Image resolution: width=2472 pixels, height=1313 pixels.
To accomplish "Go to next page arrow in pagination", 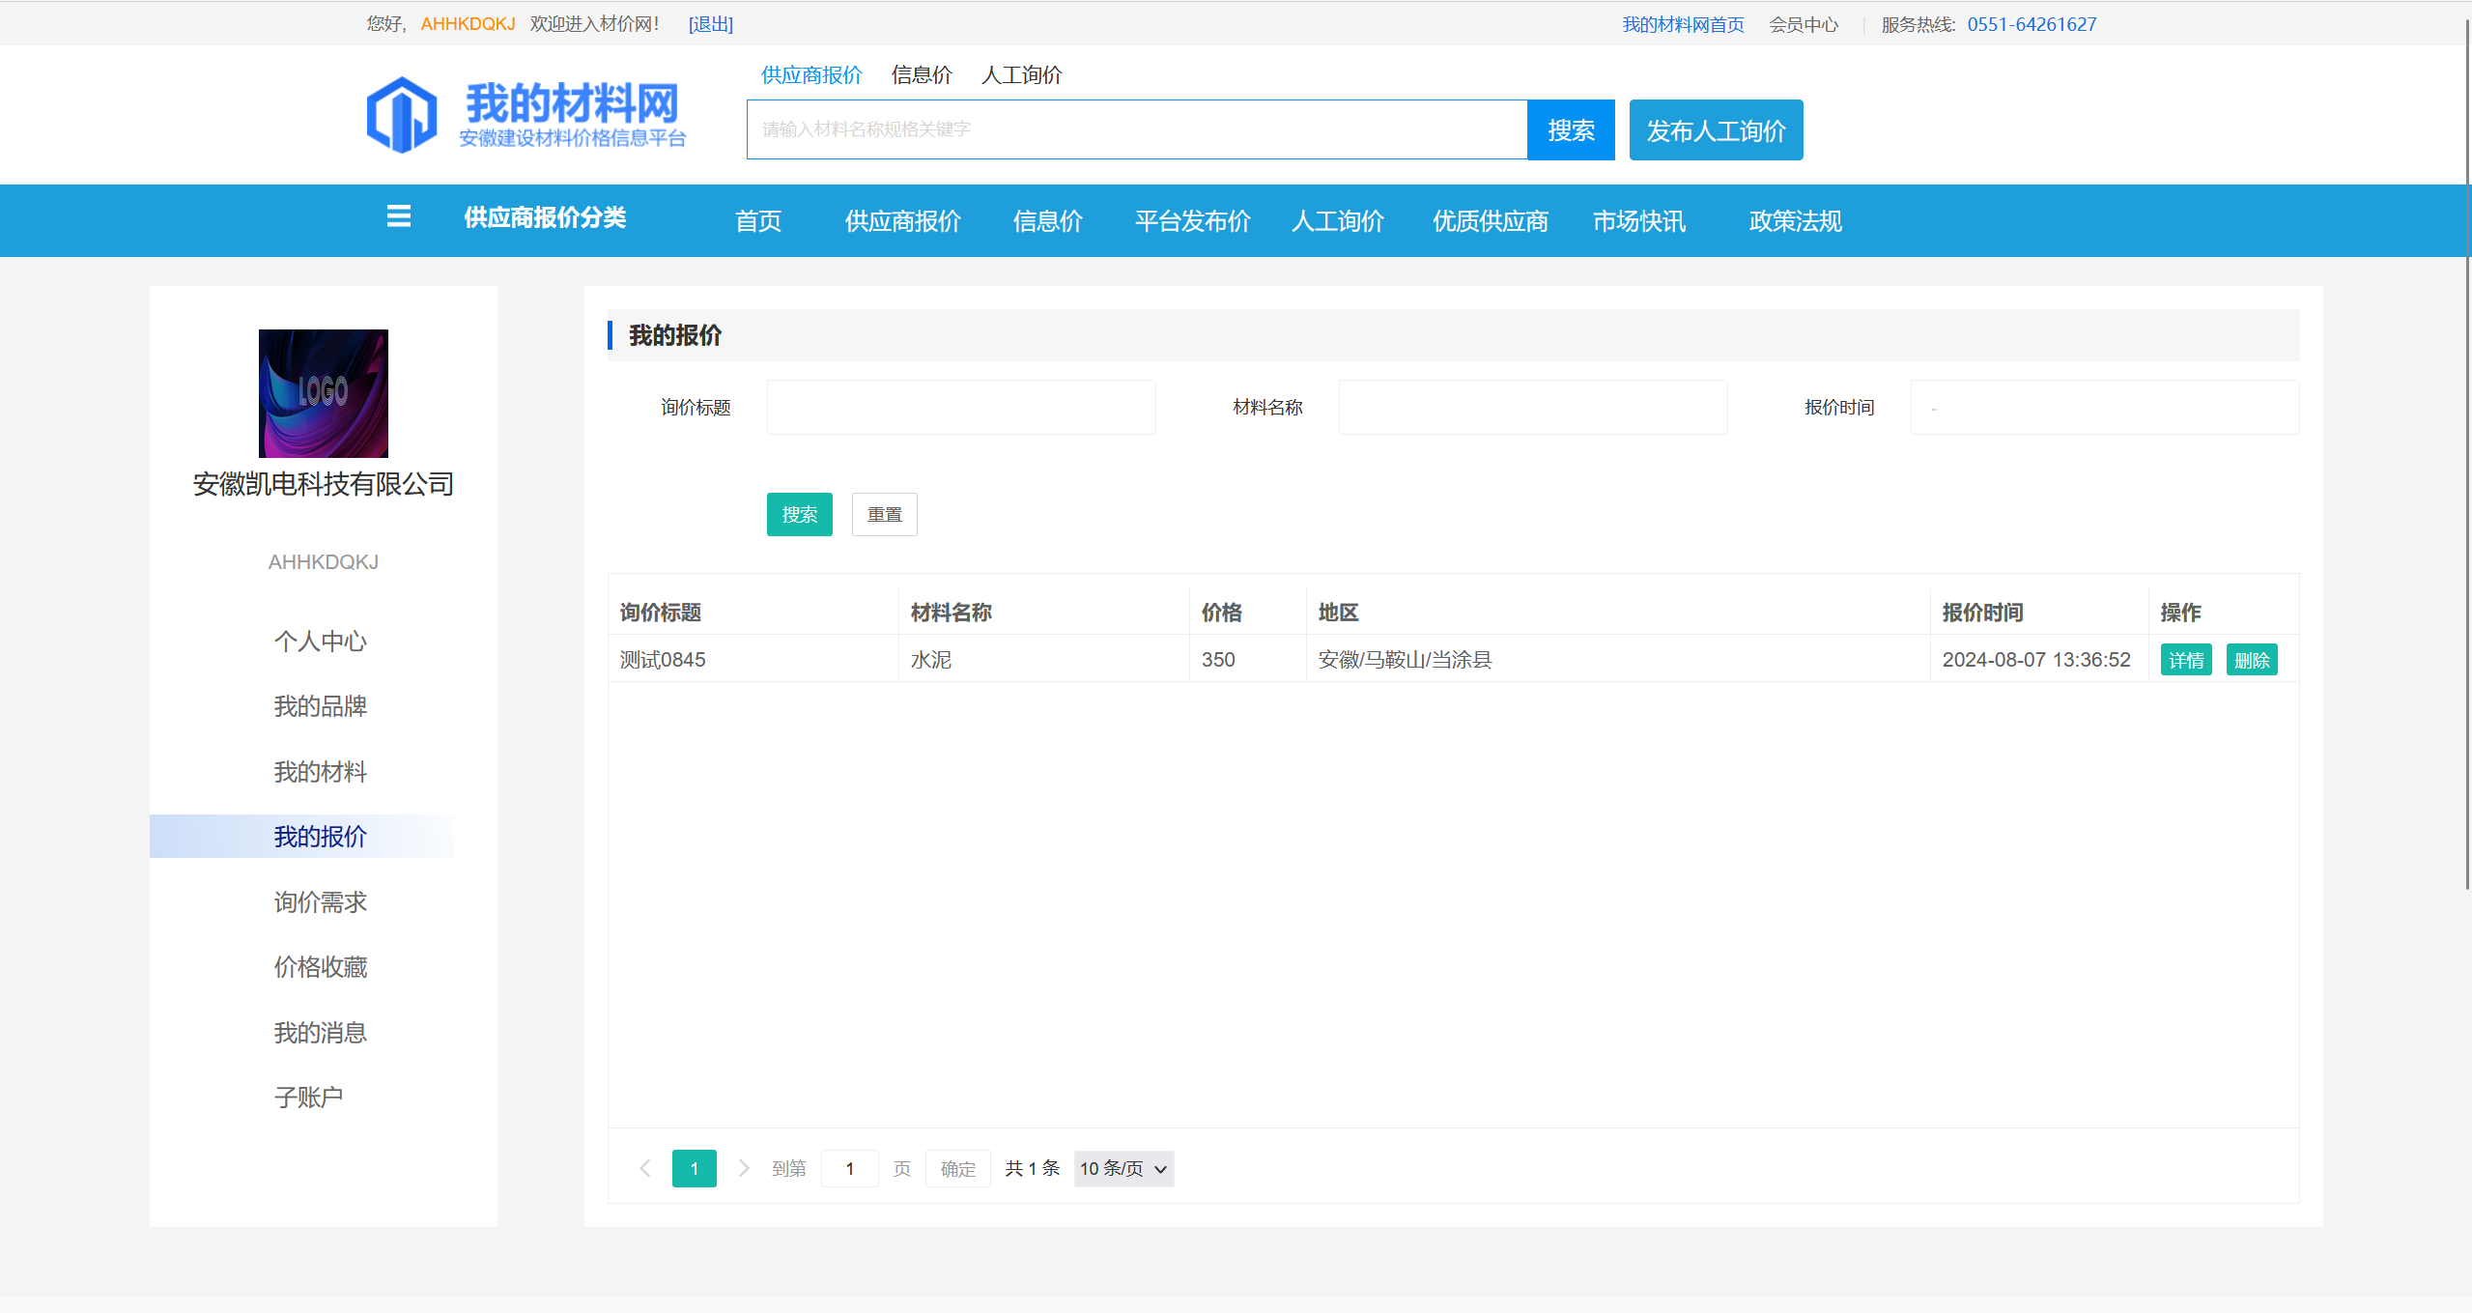I will click(x=743, y=1168).
